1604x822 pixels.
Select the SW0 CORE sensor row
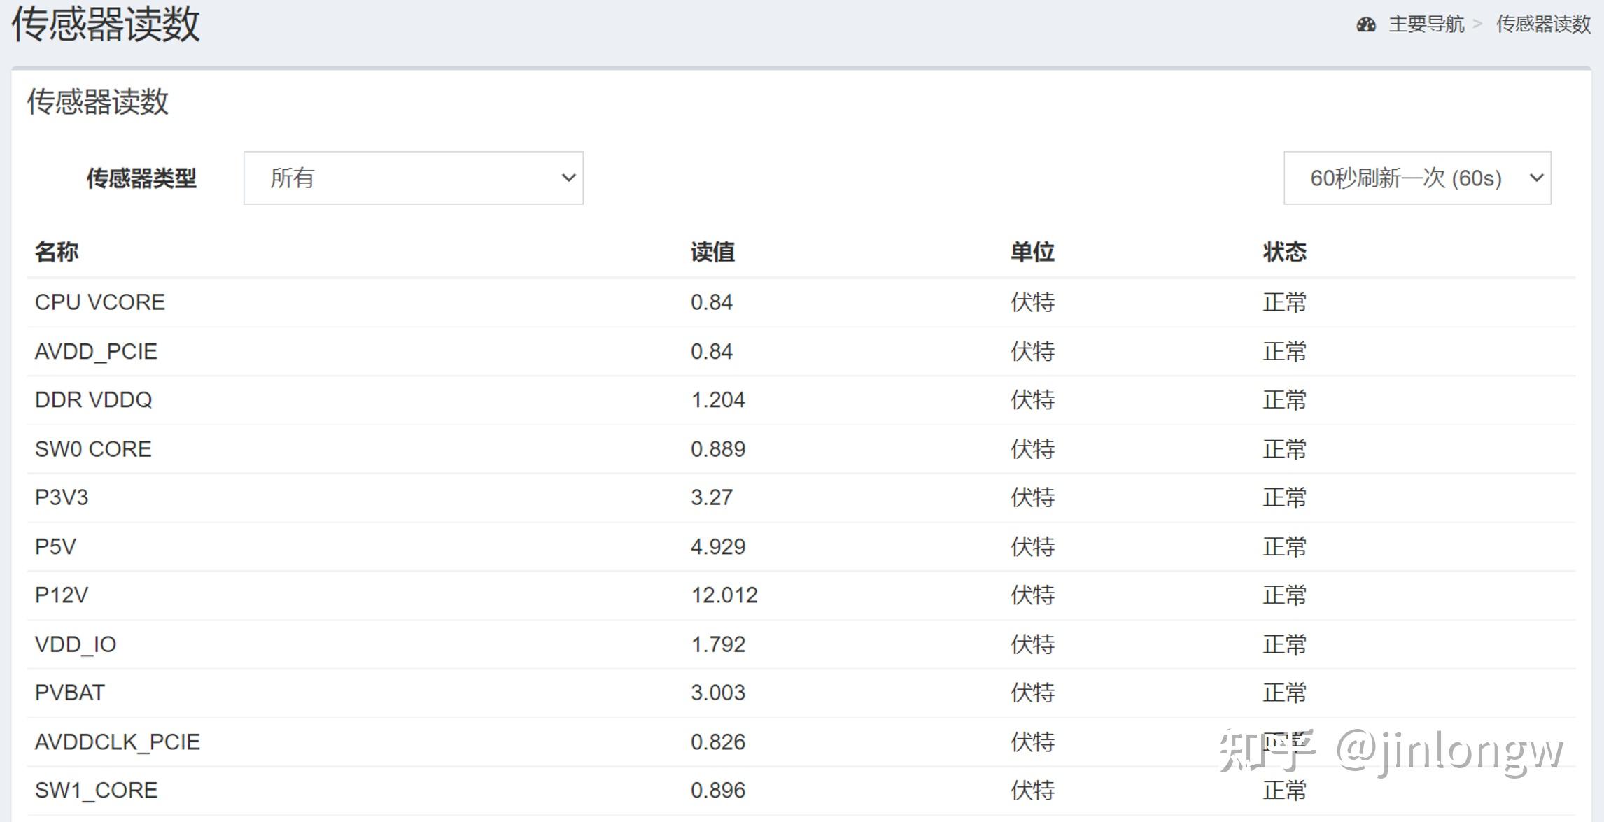tap(93, 449)
